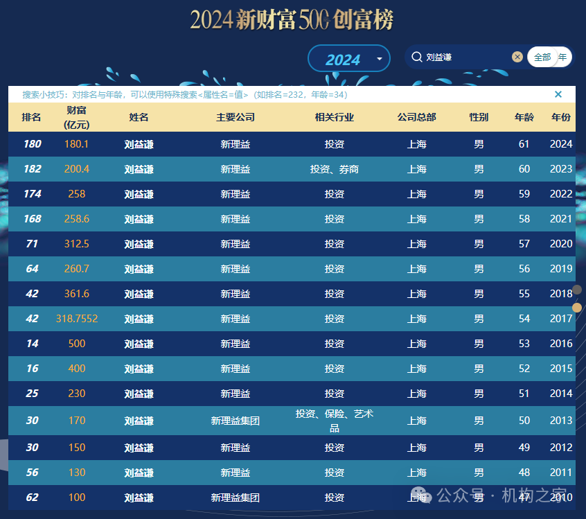Click the gray dot on right edge

pos(577,290)
